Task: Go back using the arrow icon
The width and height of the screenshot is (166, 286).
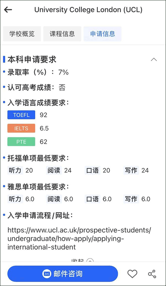Action: coord(8,10)
